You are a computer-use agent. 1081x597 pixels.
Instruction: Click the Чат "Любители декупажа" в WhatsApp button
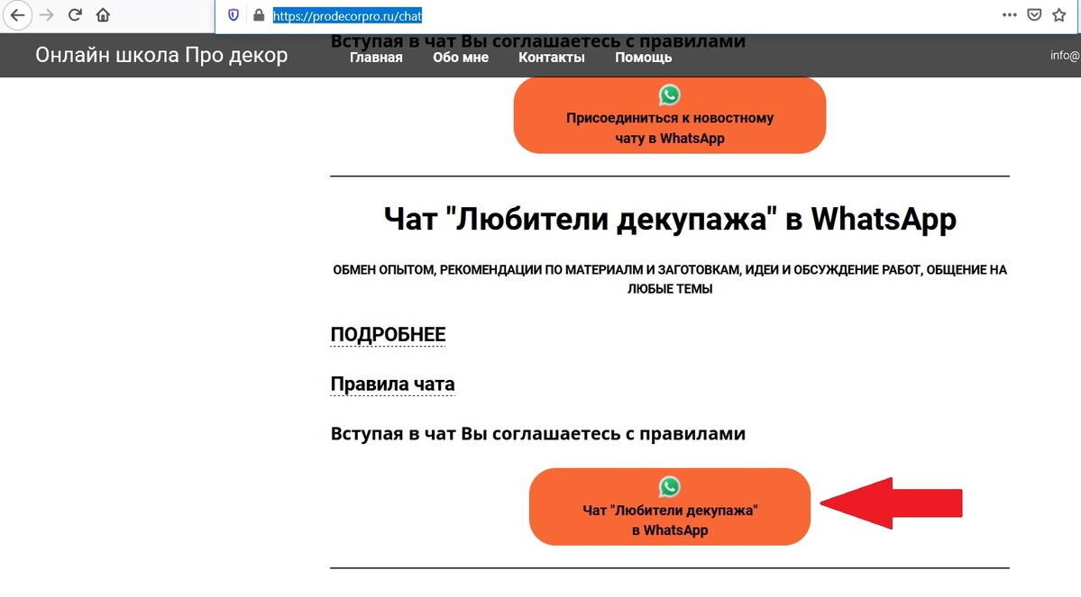click(669, 507)
